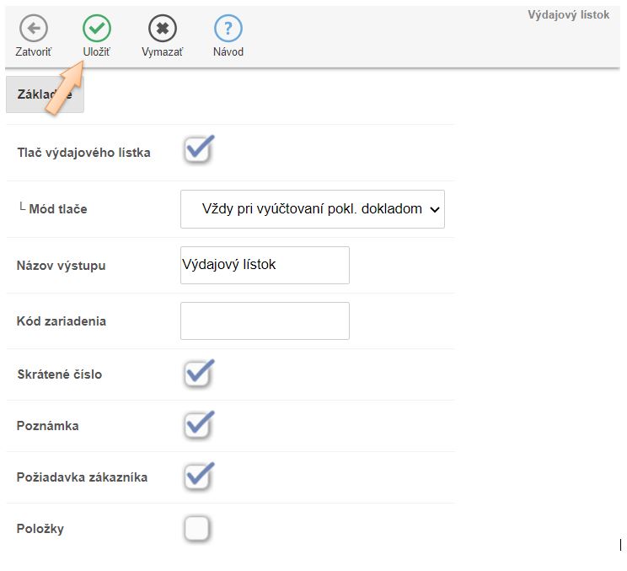
Task: Click the Tlač výdajového lístka label text
Action: tap(83, 153)
